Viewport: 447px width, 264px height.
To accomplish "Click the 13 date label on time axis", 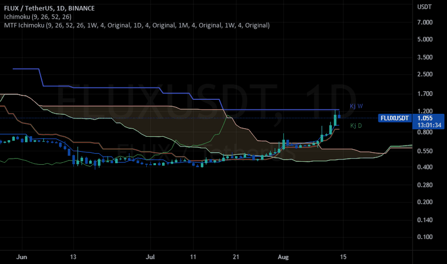I will point(73,257).
